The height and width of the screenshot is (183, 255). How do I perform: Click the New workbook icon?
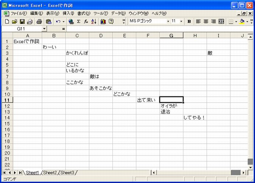point(7,21)
